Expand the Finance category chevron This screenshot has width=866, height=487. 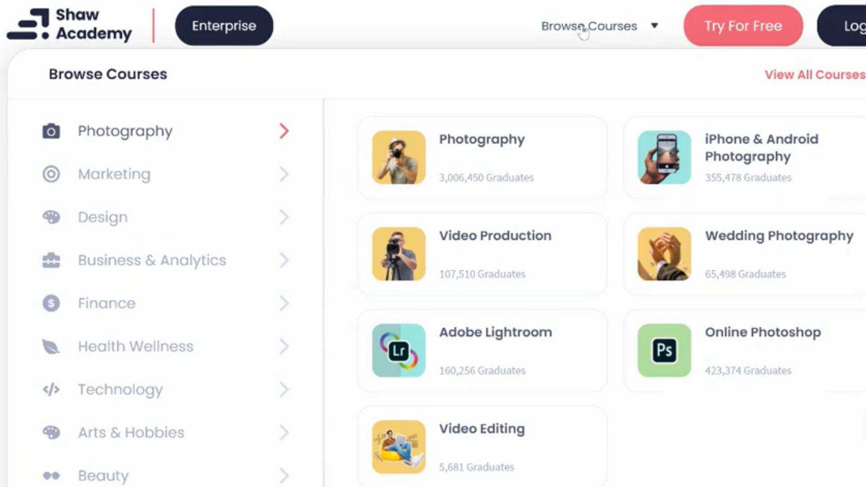click(284, 303)
